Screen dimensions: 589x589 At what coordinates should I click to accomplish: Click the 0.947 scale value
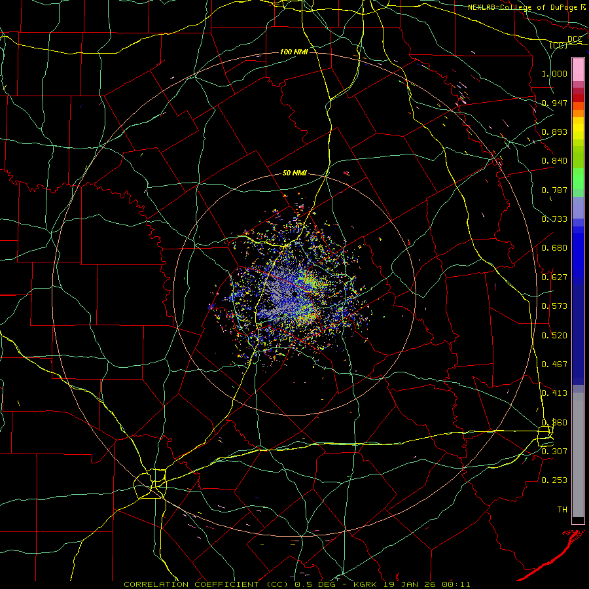[x=554, y=103]
